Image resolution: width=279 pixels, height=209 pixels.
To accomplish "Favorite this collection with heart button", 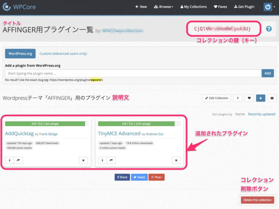I will click(249, 98).
